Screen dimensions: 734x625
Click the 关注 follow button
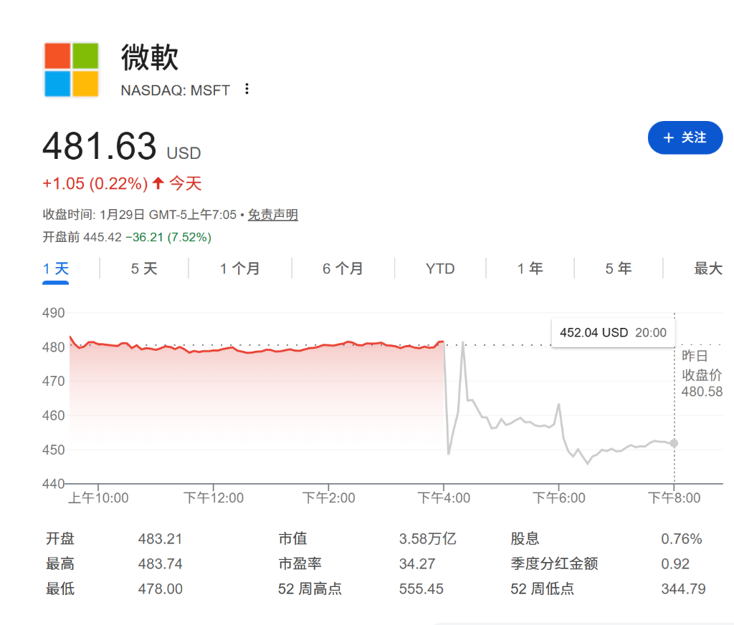pos(685,137)
